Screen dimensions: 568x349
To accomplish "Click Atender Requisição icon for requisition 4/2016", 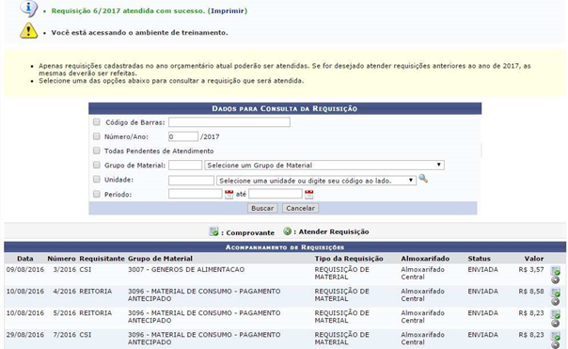I will [556, 302].
